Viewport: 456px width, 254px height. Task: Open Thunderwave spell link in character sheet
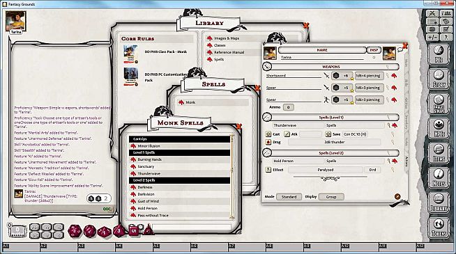(395, 125)
